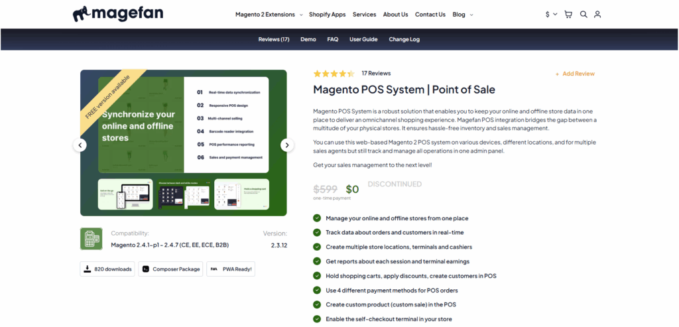This screenshot has width=679, height=327.
Task: Open the shopping cart icon
Action: [568, 15]
